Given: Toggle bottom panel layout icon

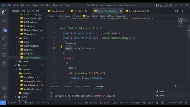Looking at the screenshot, I should pyautogui.click(x=161, y=5).
